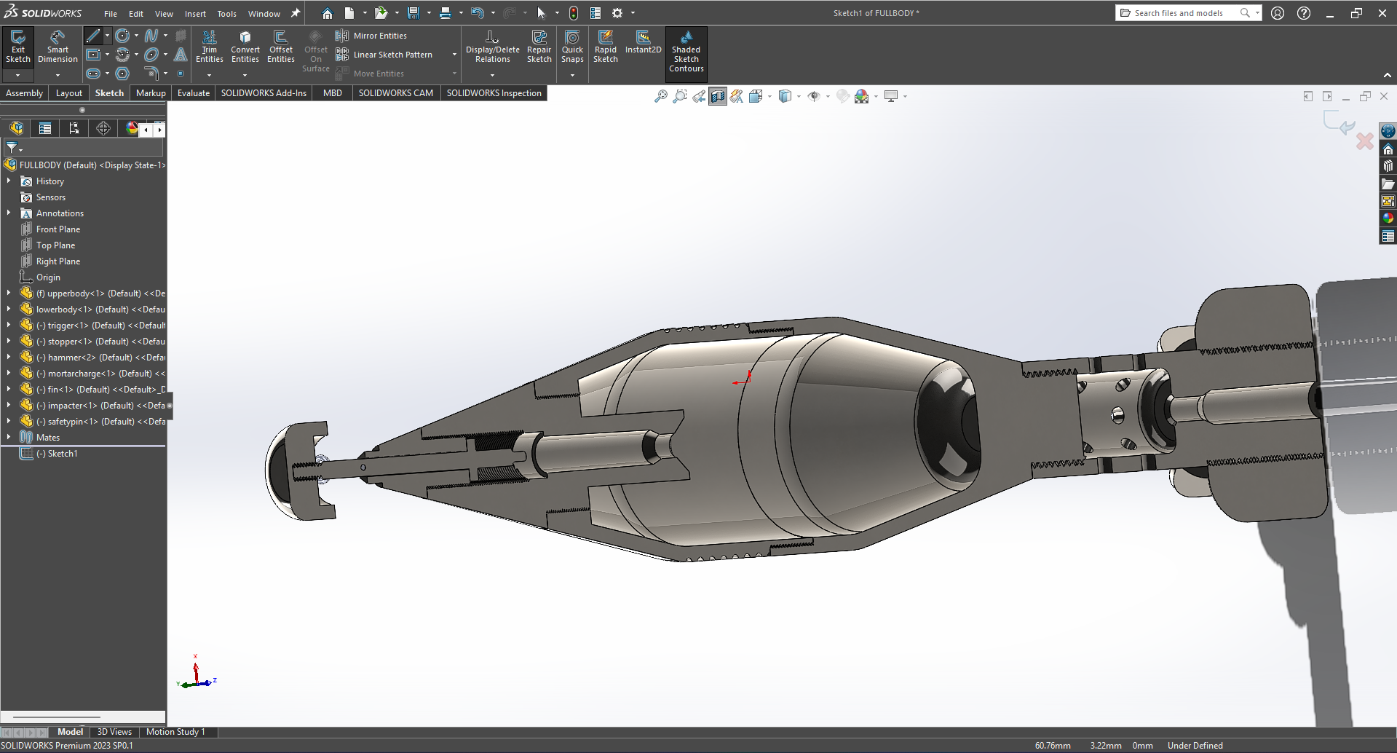Click Linear Sketch Pattern
1397x753 pixels.
[x=384, y=55]
